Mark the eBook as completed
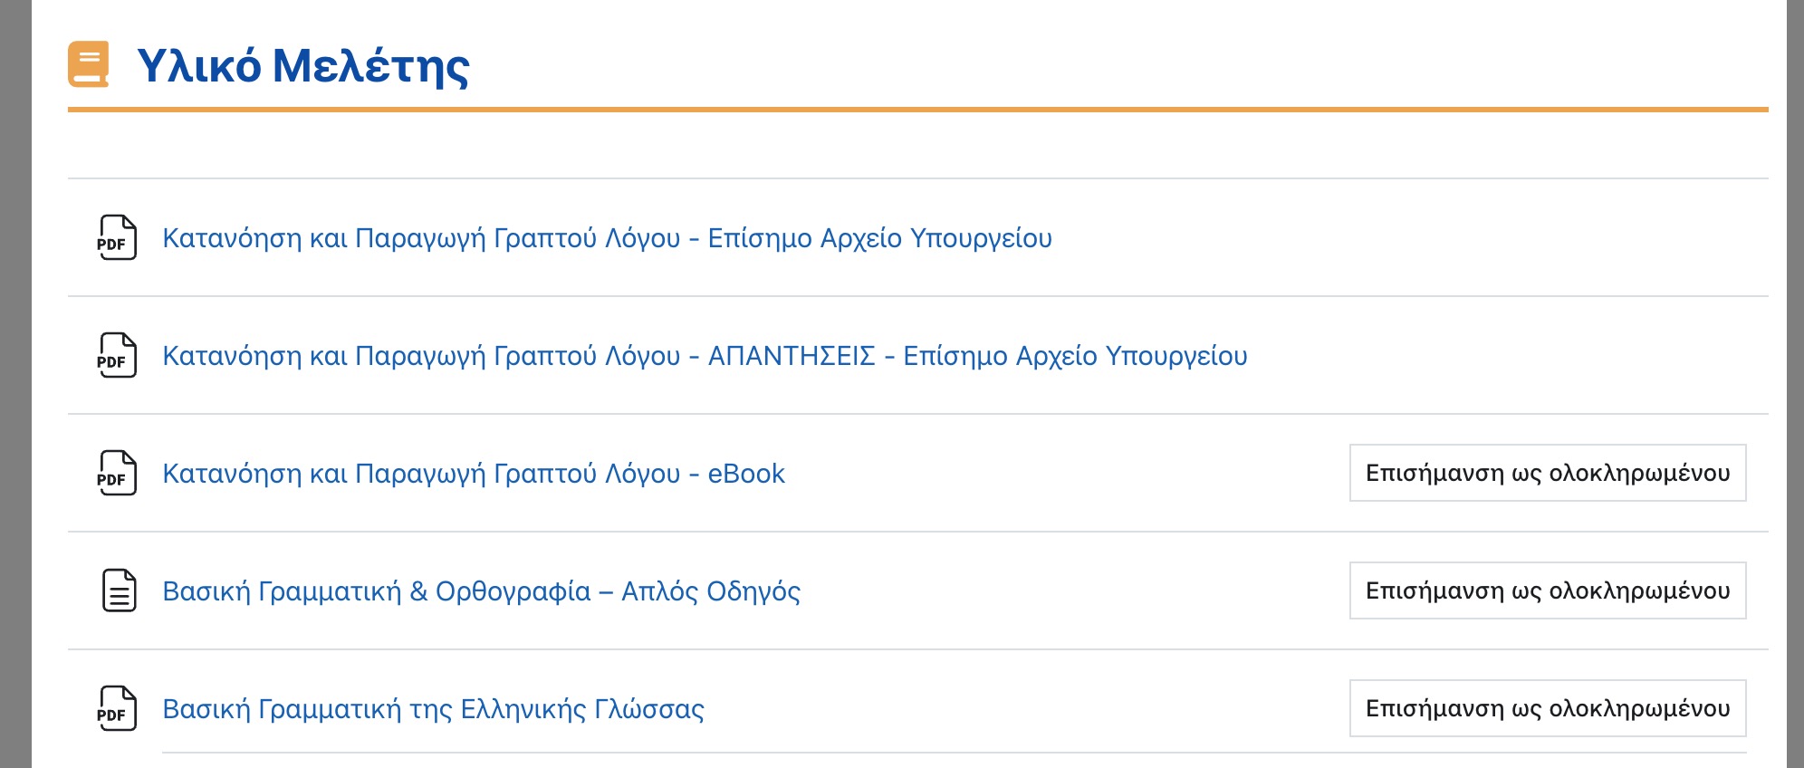The width and height of the screenshot is (1804, 768). pos(1547,473)
